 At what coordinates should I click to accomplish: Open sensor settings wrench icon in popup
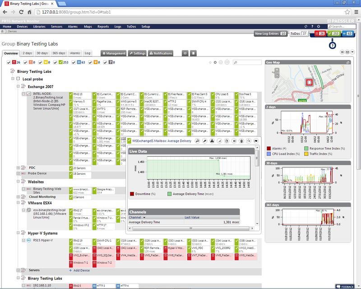205,141
